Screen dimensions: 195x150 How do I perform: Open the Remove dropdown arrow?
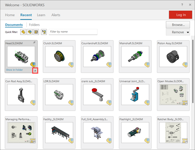pos(188,32)
